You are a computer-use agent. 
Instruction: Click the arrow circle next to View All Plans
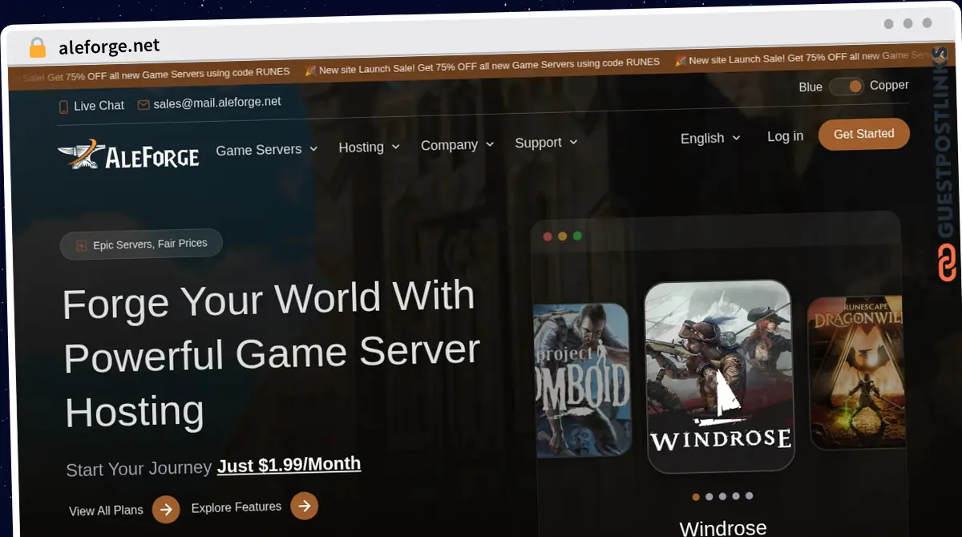pos(166,509)
